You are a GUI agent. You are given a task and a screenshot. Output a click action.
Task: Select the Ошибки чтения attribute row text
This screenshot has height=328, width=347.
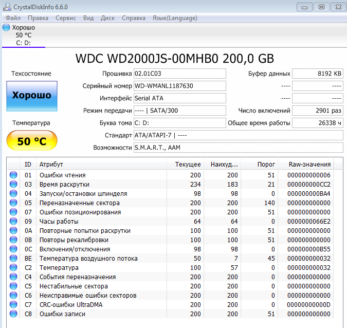coord(62,175)
